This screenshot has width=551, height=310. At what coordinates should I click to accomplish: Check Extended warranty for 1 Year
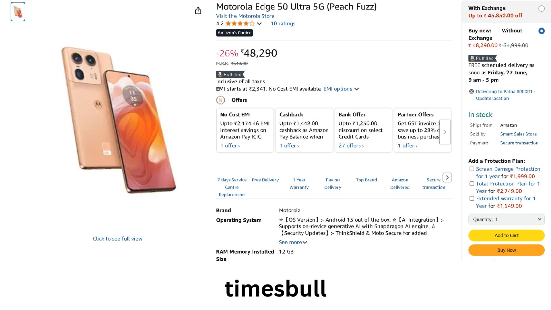(x=472, y=198)
